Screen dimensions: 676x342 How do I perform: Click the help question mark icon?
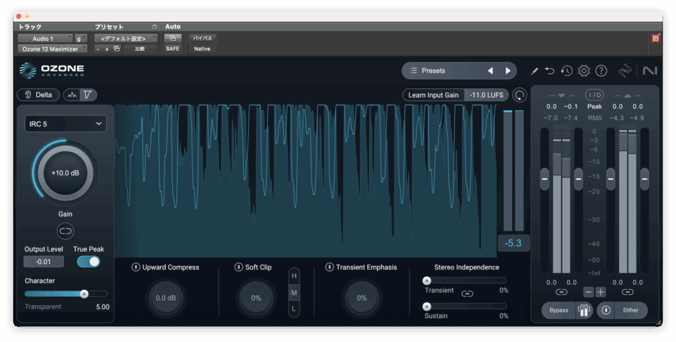601,71
